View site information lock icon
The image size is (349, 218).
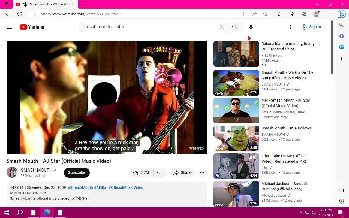[x=34, y=14]
